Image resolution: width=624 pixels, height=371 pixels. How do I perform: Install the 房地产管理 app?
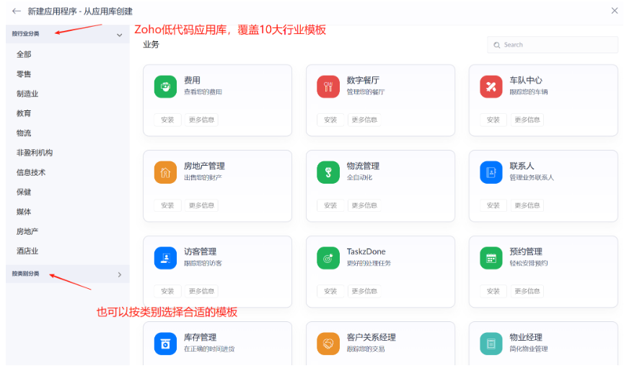(167, 205)
